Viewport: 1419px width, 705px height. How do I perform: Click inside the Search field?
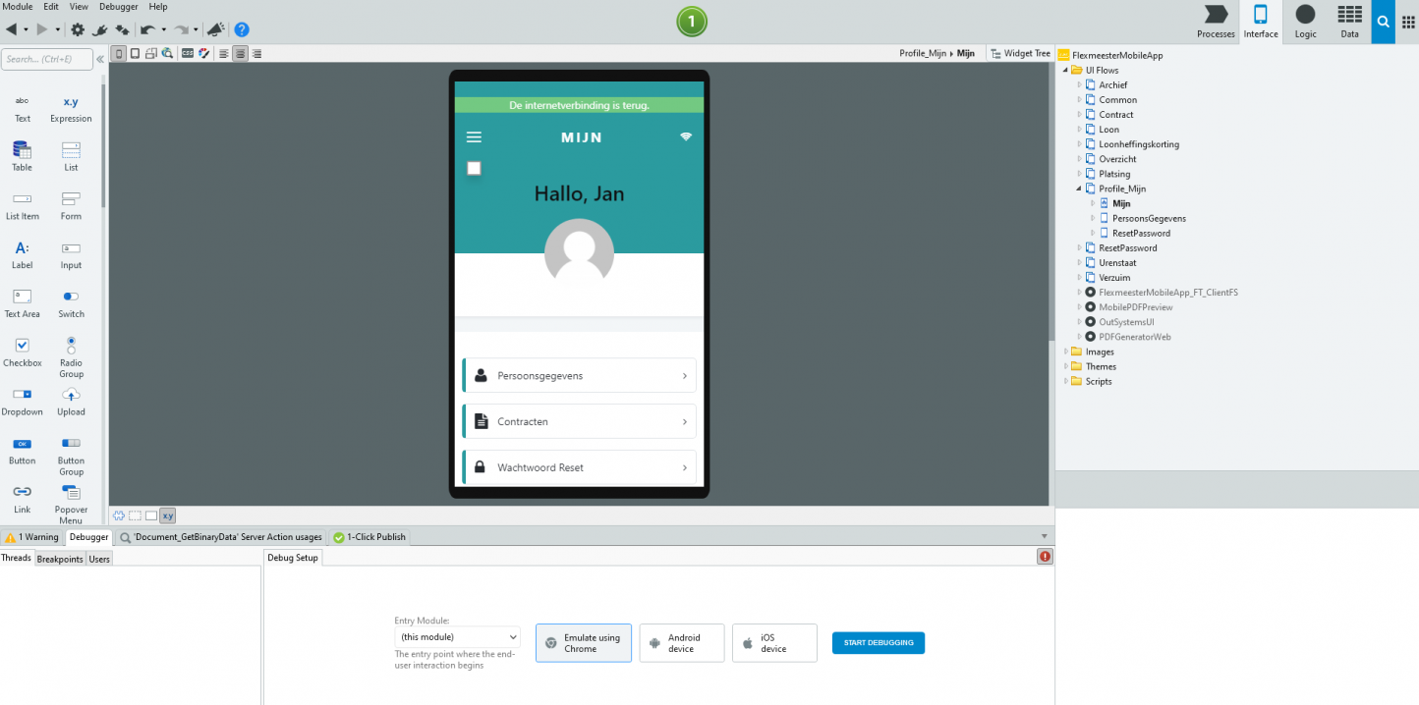[49, 59]
